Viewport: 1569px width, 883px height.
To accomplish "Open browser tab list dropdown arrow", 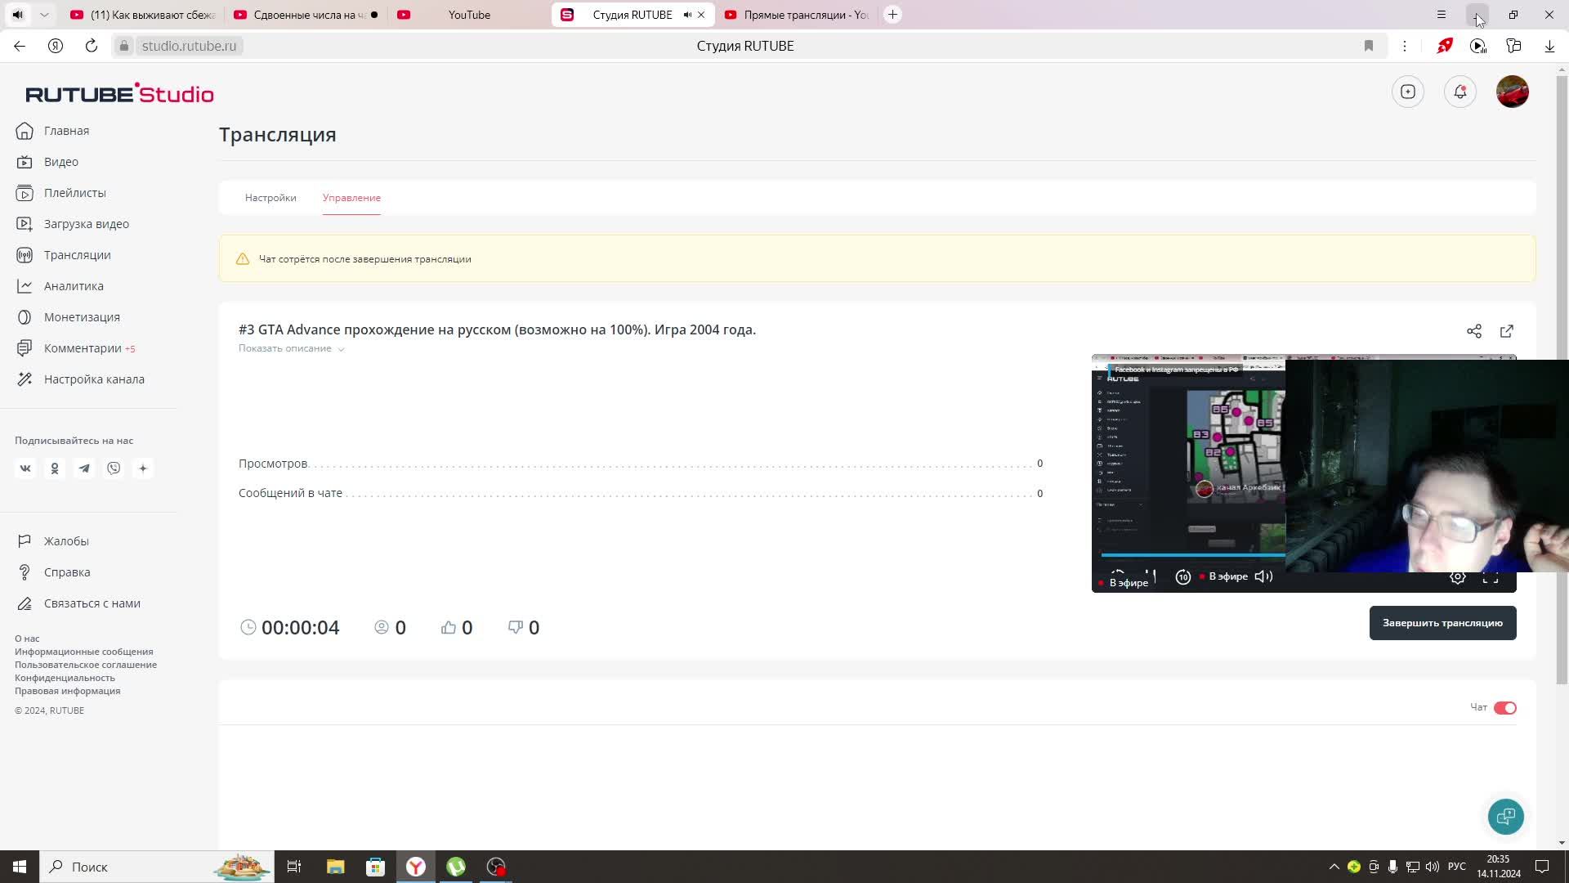I will [44, 15].
